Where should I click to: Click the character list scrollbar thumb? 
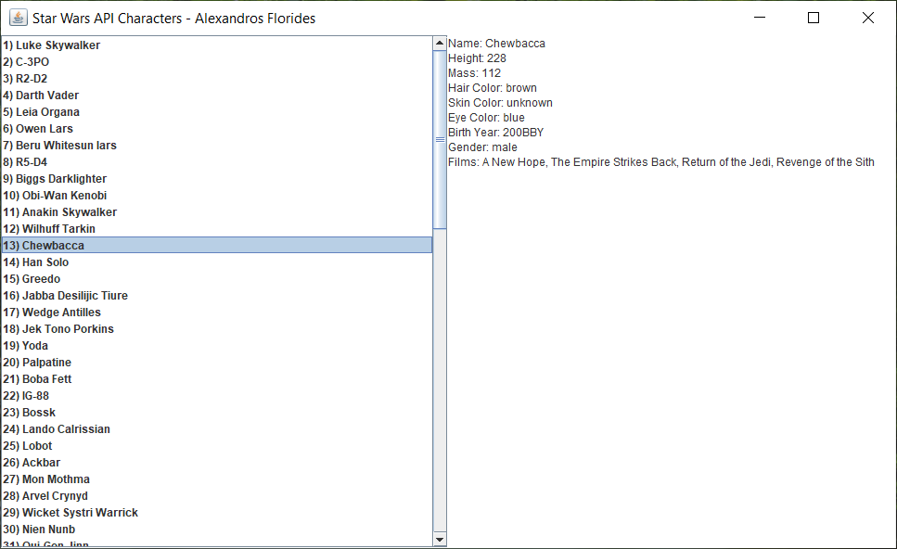click(x=440, y=139)
